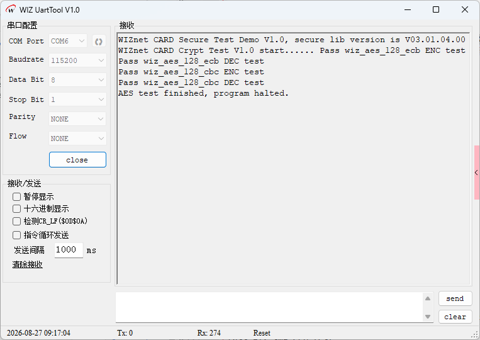This screenshot has width=480, height=340.
Task: Click the send box scroll-up arrow
Action: [428, 298]
